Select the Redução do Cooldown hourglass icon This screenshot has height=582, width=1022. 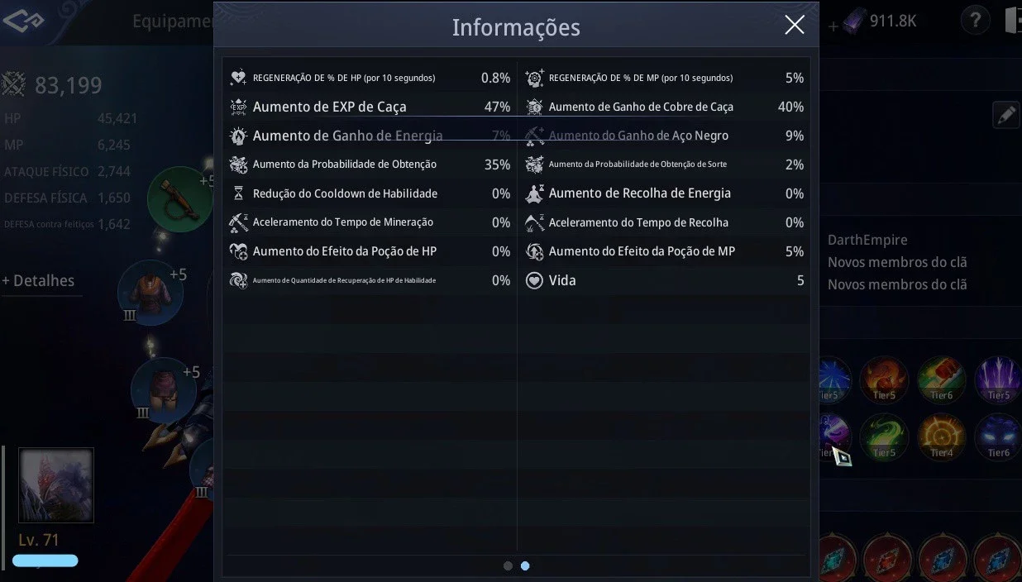click(x=238, y=193)
